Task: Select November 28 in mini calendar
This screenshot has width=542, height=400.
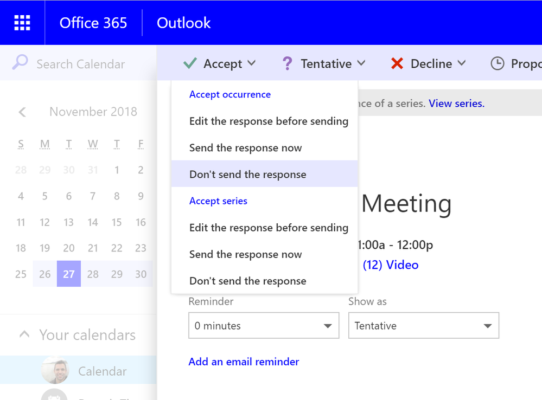Action: [93, 274]
